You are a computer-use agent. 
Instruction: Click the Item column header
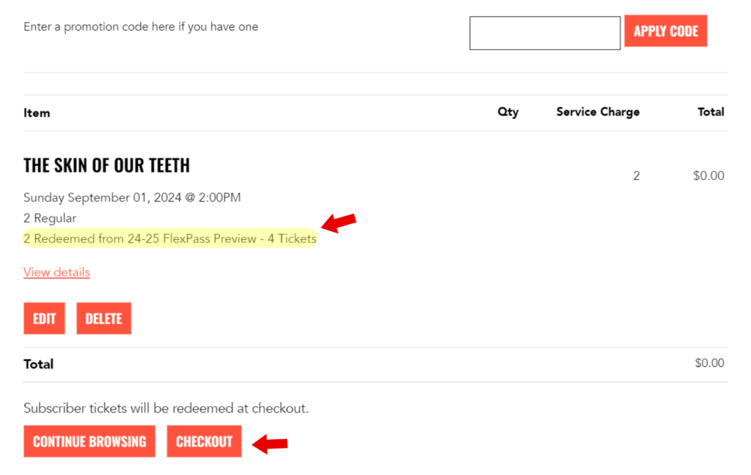coord(37,112)
